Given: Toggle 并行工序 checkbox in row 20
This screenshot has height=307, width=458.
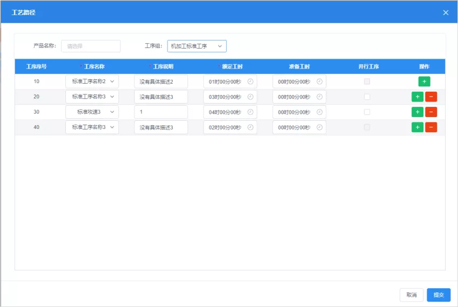Looking at the screenshot, I should tap(367, 97).
